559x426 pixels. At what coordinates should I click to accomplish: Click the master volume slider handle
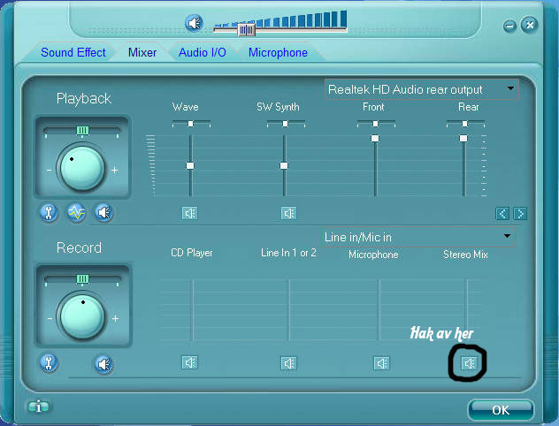click(x=247, y=29)
